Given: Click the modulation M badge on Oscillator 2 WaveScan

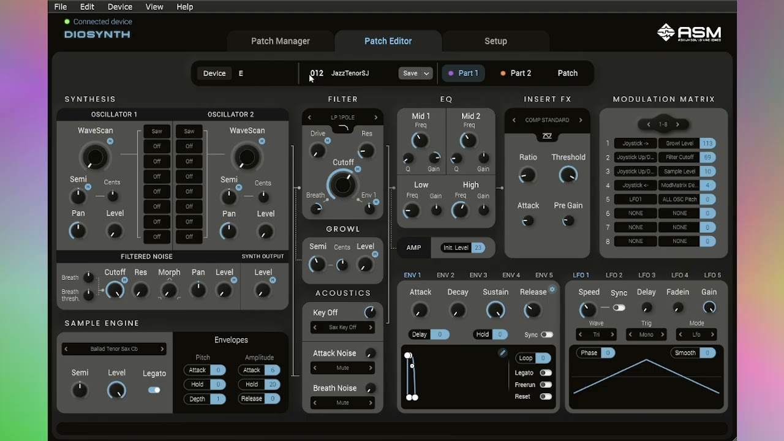Looking at the screenshot, I should tap(262, 141).
